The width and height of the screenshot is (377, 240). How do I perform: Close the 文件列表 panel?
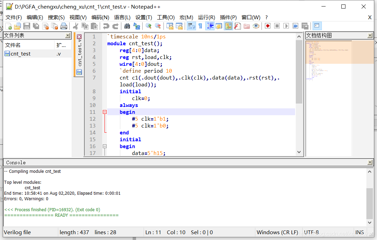(68, 36)
